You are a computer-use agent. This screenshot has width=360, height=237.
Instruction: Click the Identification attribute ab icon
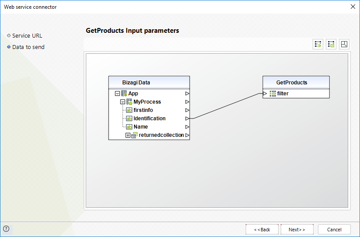(x=129, y=118)
